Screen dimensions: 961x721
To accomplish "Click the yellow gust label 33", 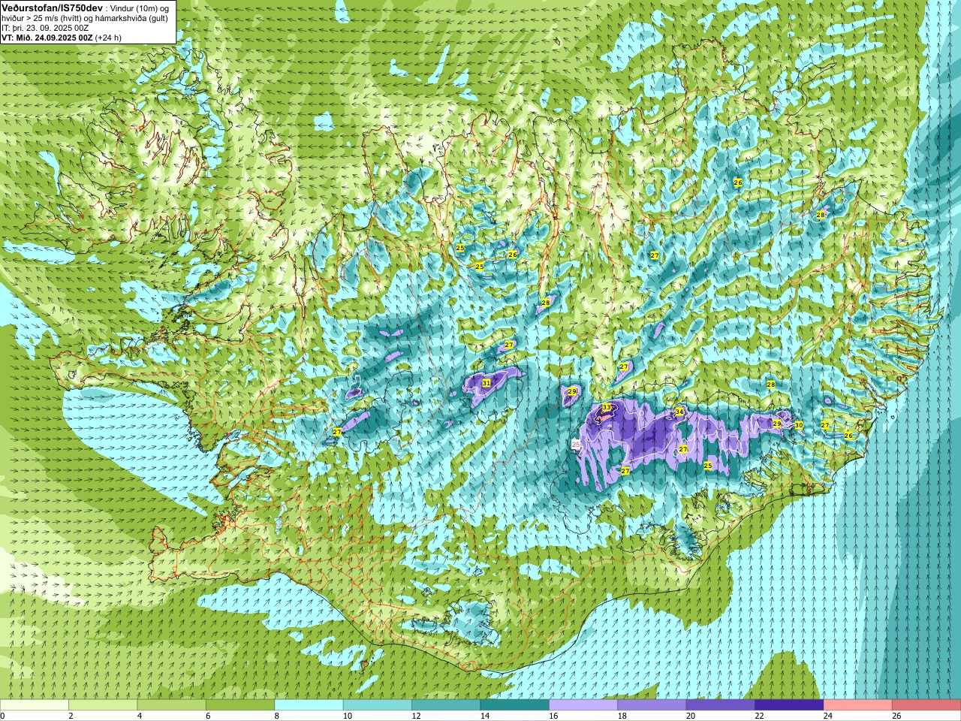I will [x=607, y=407].
